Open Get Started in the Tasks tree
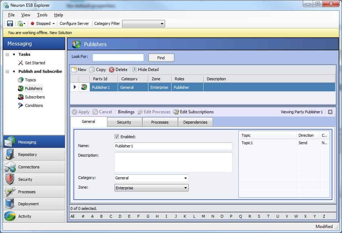The height and width of the screenshot is (233, 342). (35, 63)
